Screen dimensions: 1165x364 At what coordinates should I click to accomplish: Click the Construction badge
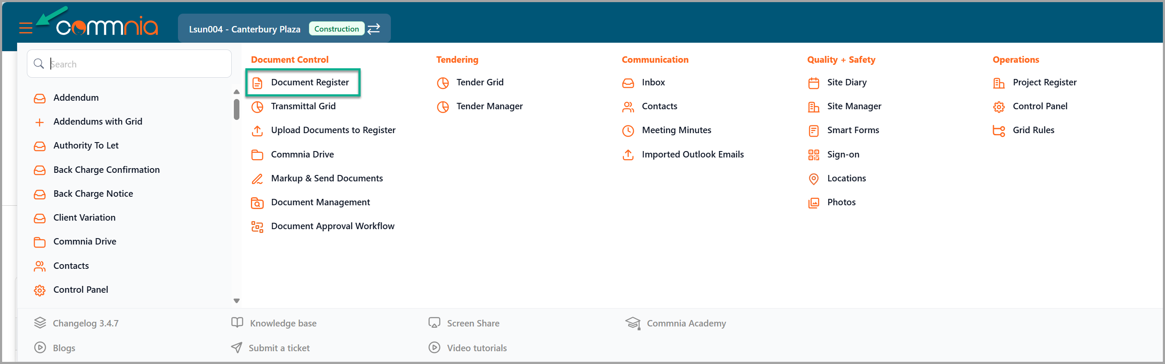(336, 29)
